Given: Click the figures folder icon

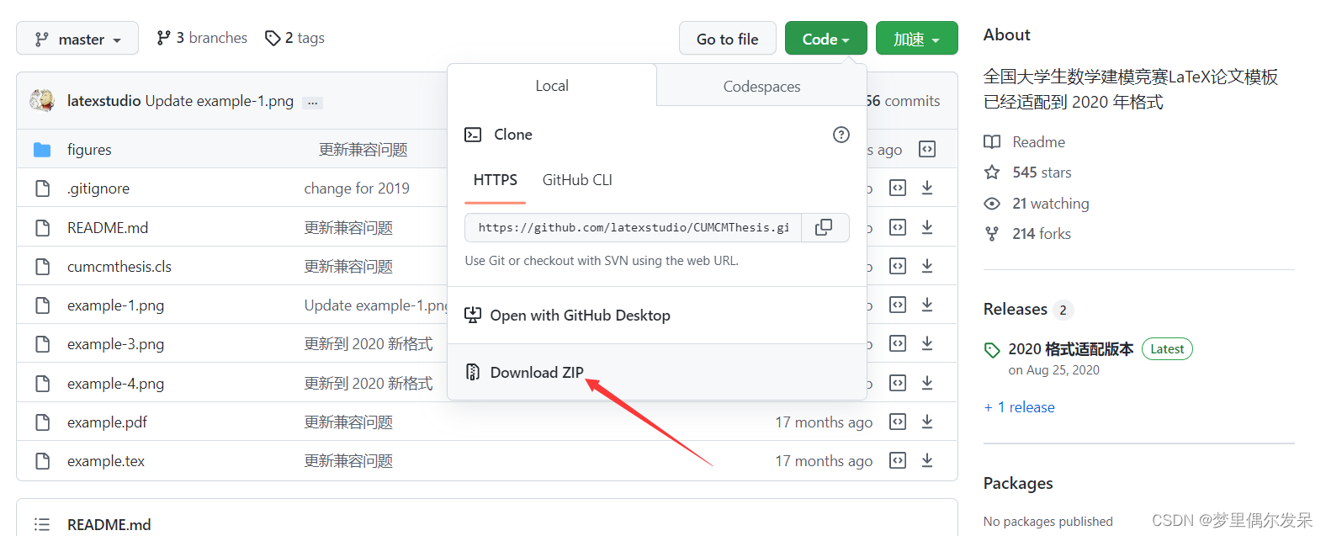Looking at the screenshot, I should tap(42, 150).
